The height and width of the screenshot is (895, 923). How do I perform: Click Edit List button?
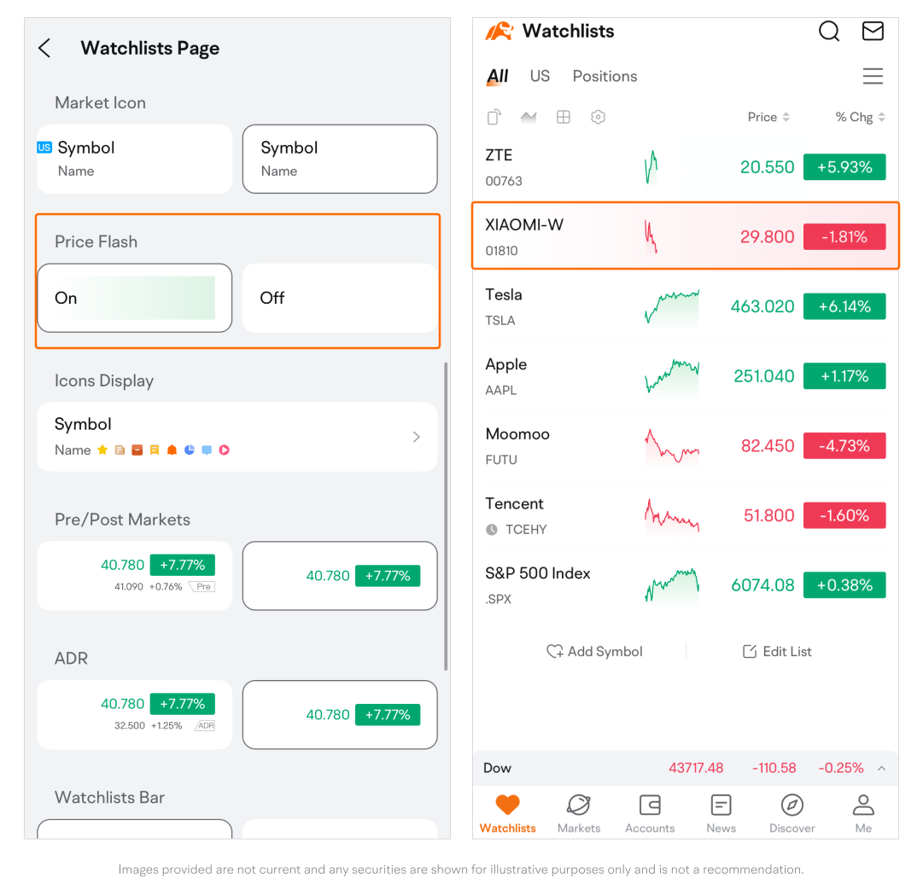click(x=777, y=651)
